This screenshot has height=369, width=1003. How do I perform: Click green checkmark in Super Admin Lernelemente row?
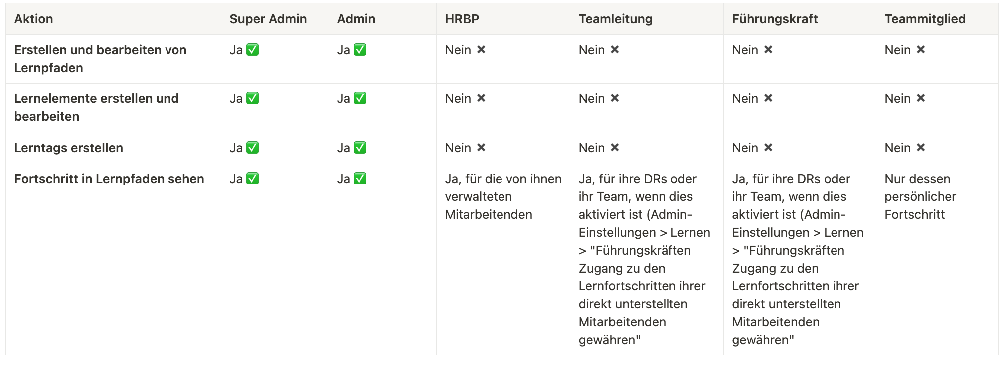tap(253, 98)
